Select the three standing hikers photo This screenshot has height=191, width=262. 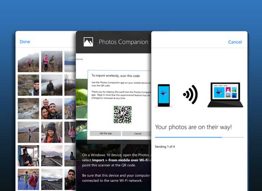52,61
